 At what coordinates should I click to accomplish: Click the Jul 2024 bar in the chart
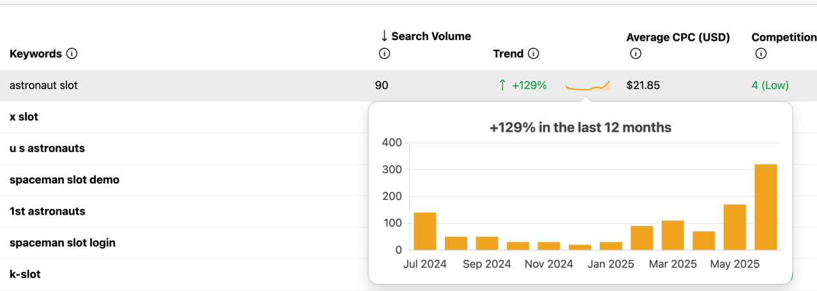(x=424, y=231)
